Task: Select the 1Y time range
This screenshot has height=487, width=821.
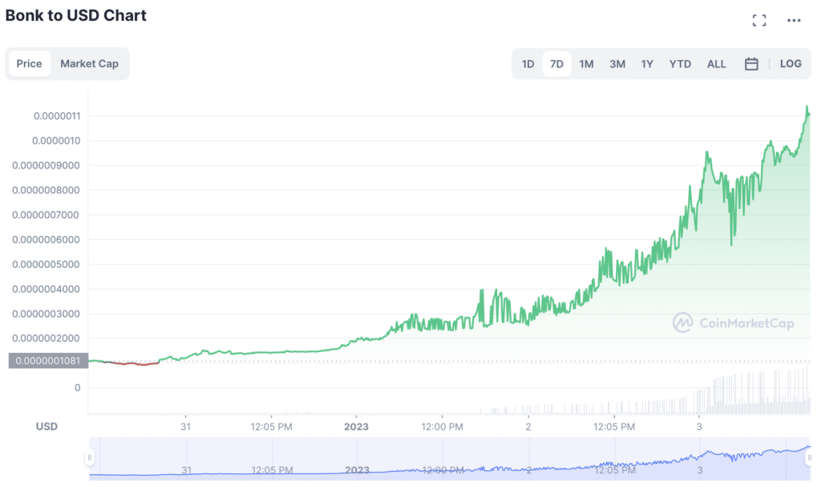Action: point(647,64)
